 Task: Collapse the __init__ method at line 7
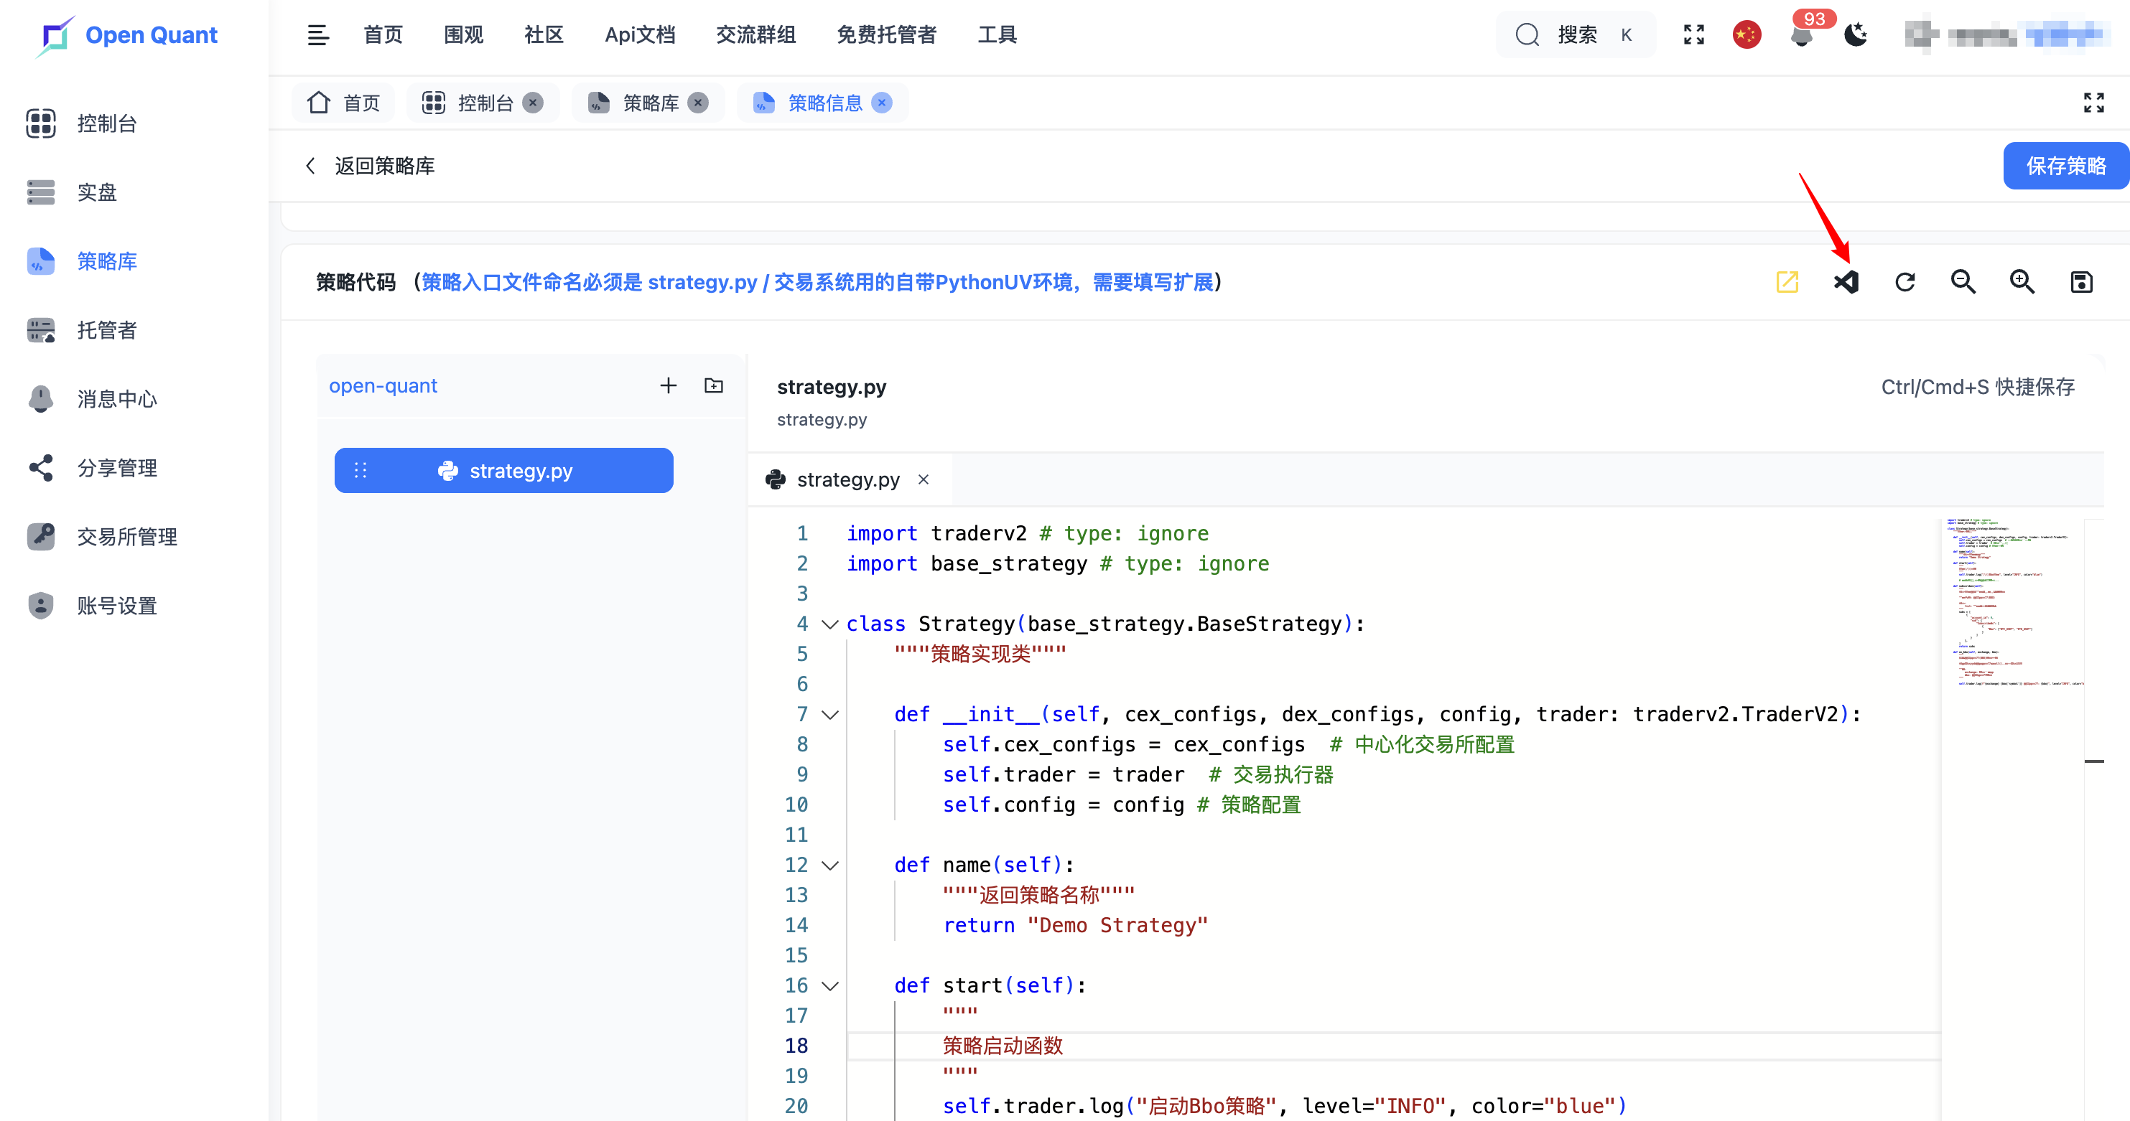click(830, 715)
